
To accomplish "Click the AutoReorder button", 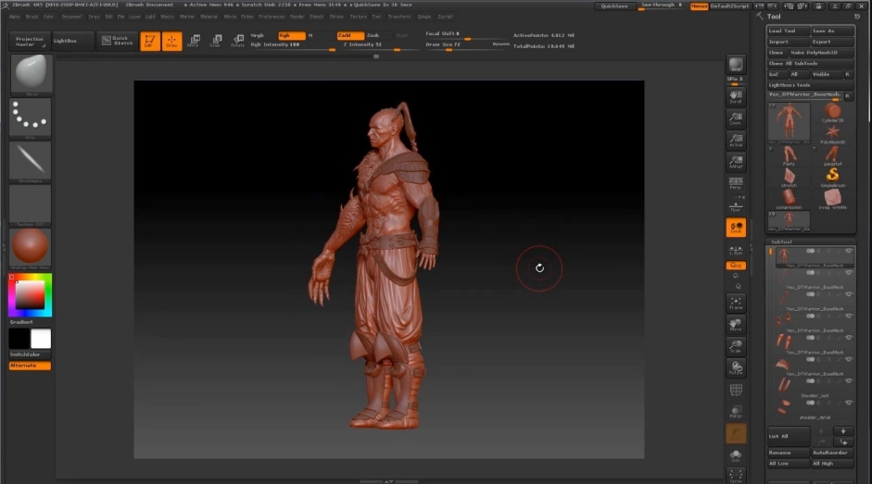I will click(x=832, y=453).
